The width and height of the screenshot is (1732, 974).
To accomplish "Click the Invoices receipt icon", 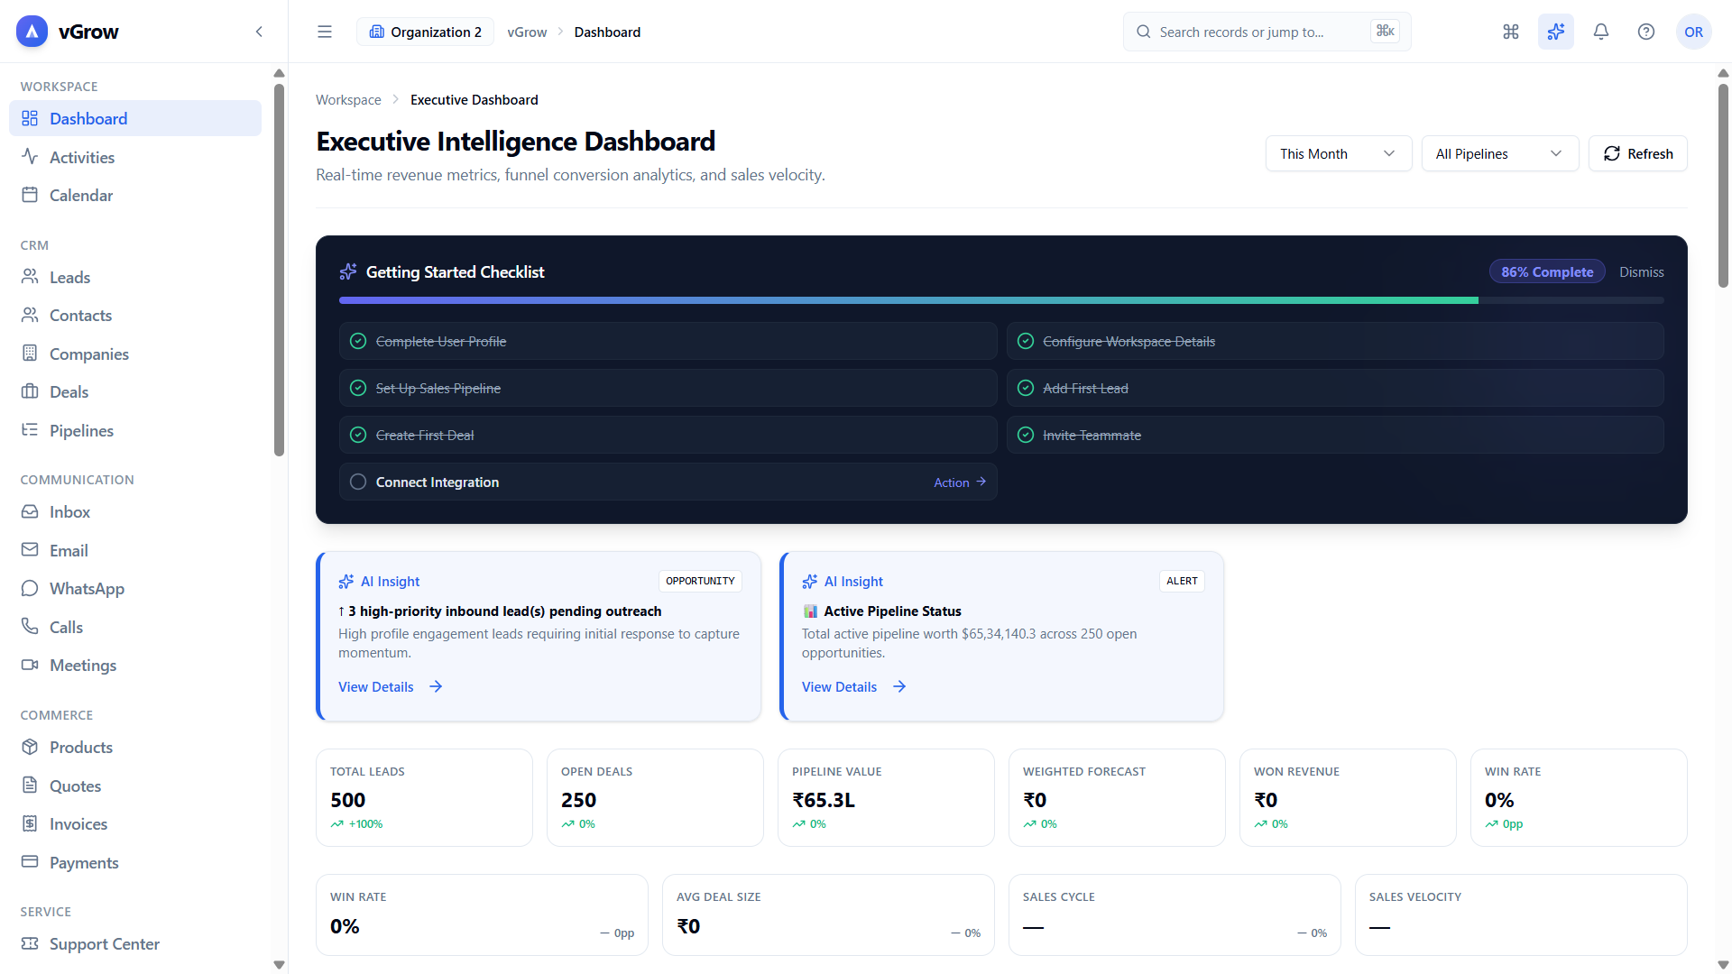I will (x=30, y=823).
